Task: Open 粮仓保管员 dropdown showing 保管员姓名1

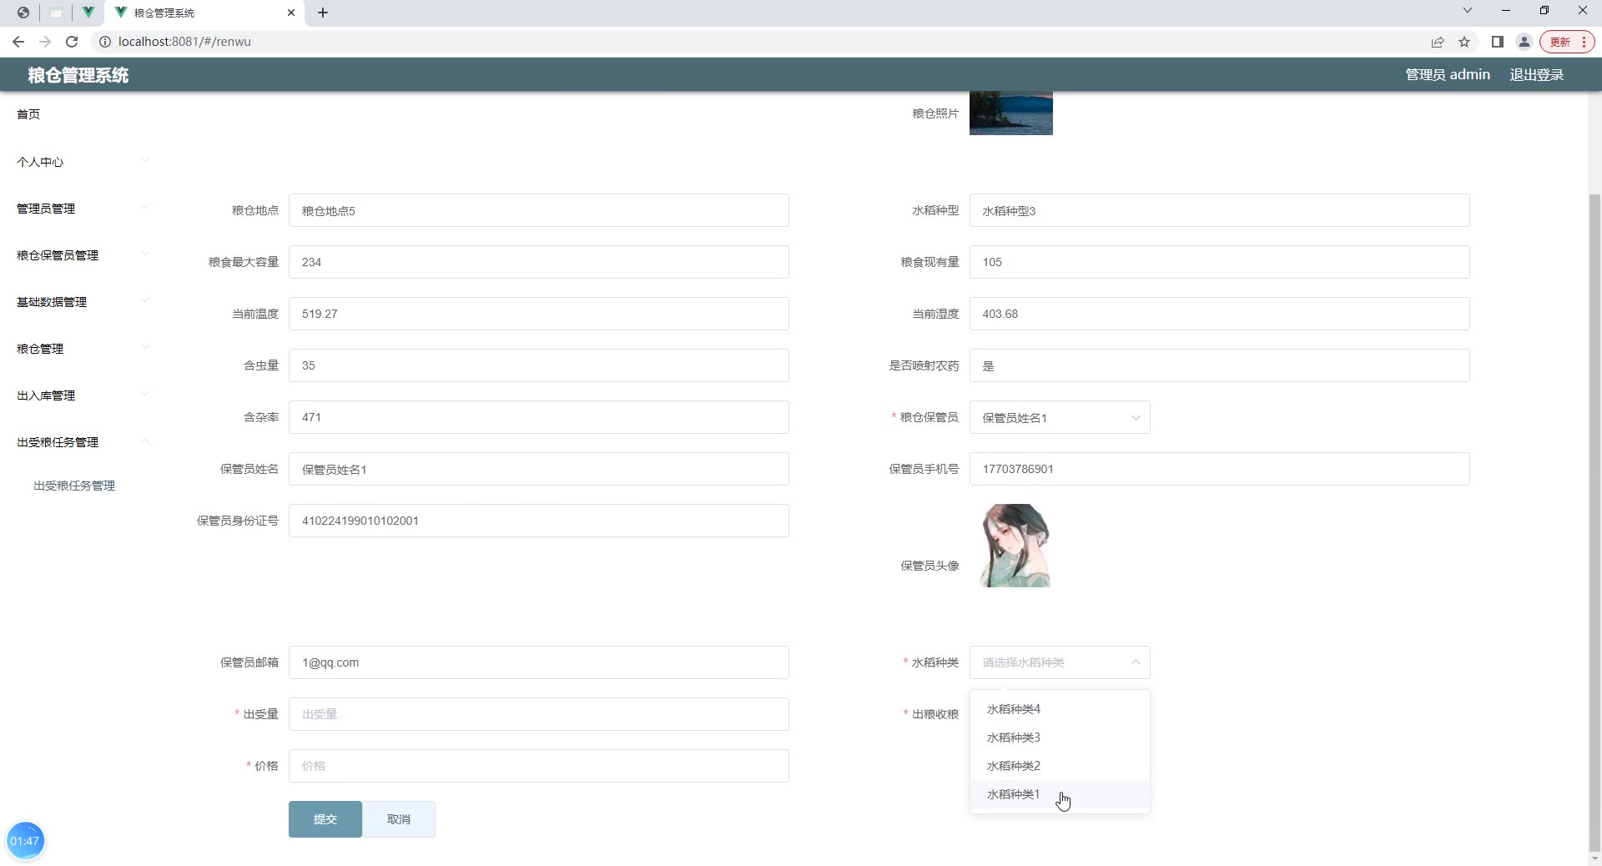Action: click(1060, 417)
